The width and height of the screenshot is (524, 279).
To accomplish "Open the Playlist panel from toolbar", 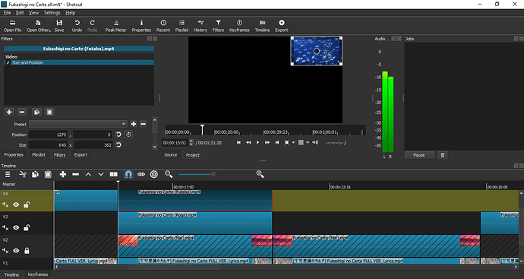I will point(182,26).
